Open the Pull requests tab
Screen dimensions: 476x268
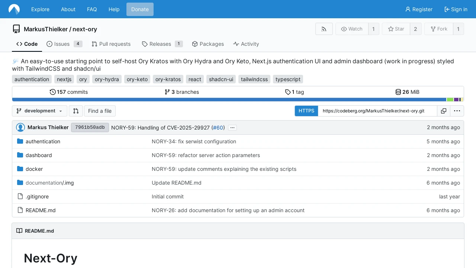(x=111, y=44)
